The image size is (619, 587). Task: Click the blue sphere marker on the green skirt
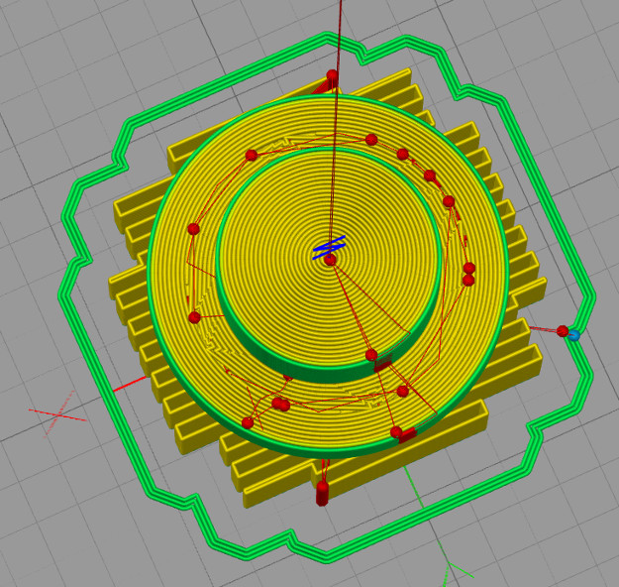[574, 335]
